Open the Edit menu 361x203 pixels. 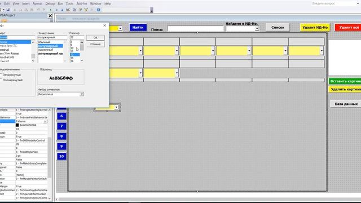pyautogui.click(x=7, y=4)
